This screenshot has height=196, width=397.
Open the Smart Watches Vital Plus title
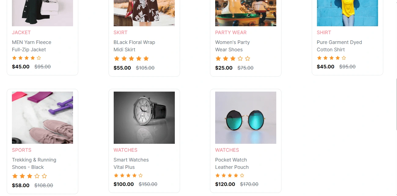(131, 163)
